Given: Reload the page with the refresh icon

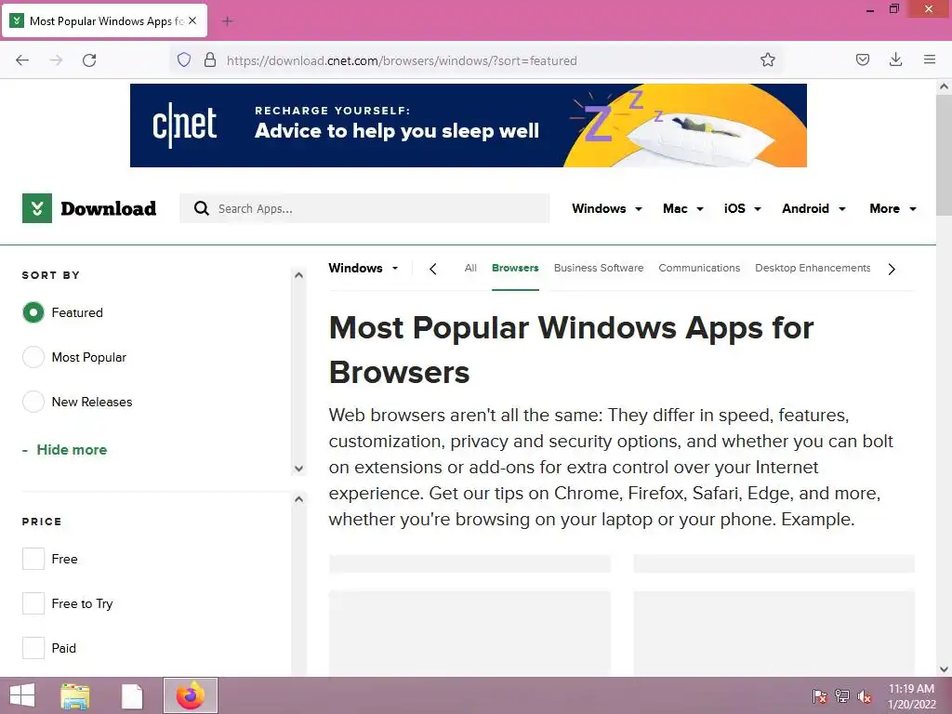Looking at the screenshot, I should tap(89, 60).
